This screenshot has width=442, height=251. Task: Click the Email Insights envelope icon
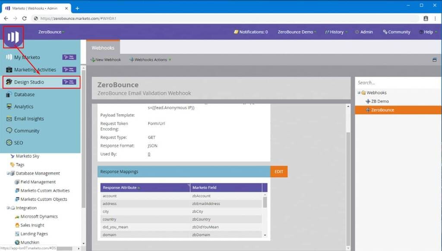(9, 119)
